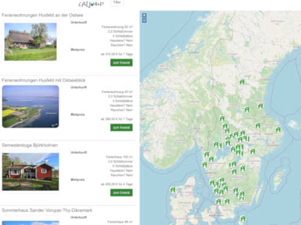
Task: Zoom in on the map
Action: 144,15
